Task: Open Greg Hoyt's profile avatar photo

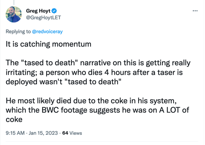Action: 14,15
